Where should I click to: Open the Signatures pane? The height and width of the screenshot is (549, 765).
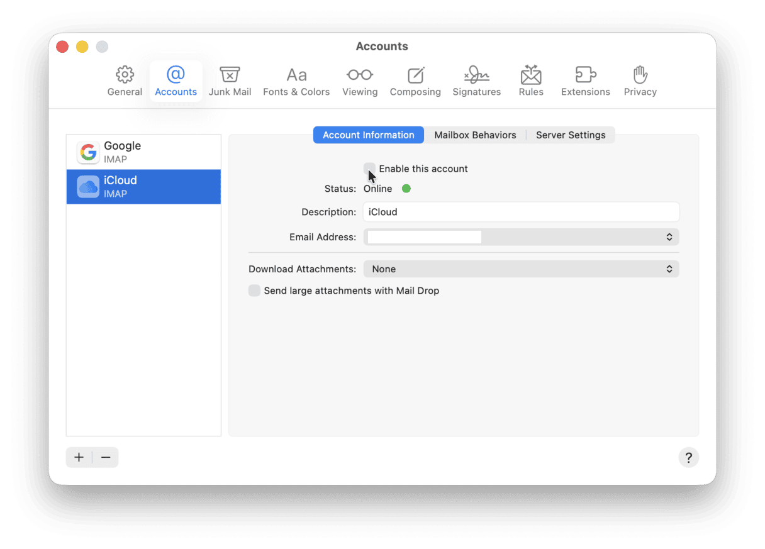[476, 80]
